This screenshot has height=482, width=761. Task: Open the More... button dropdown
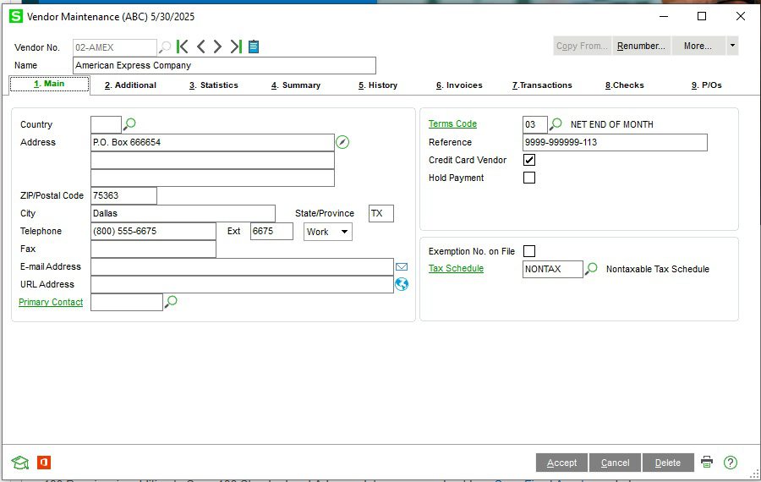pyautogui.click(x=698, y=47)
